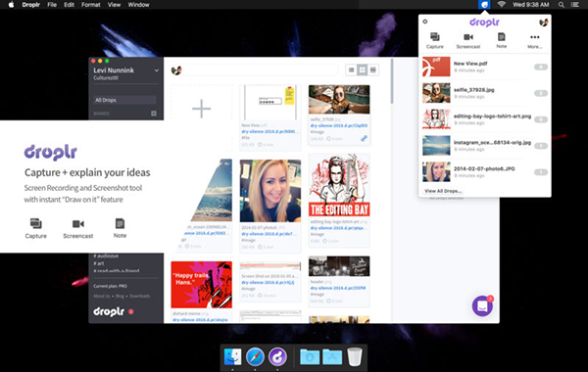Open the Format menu

91,5
